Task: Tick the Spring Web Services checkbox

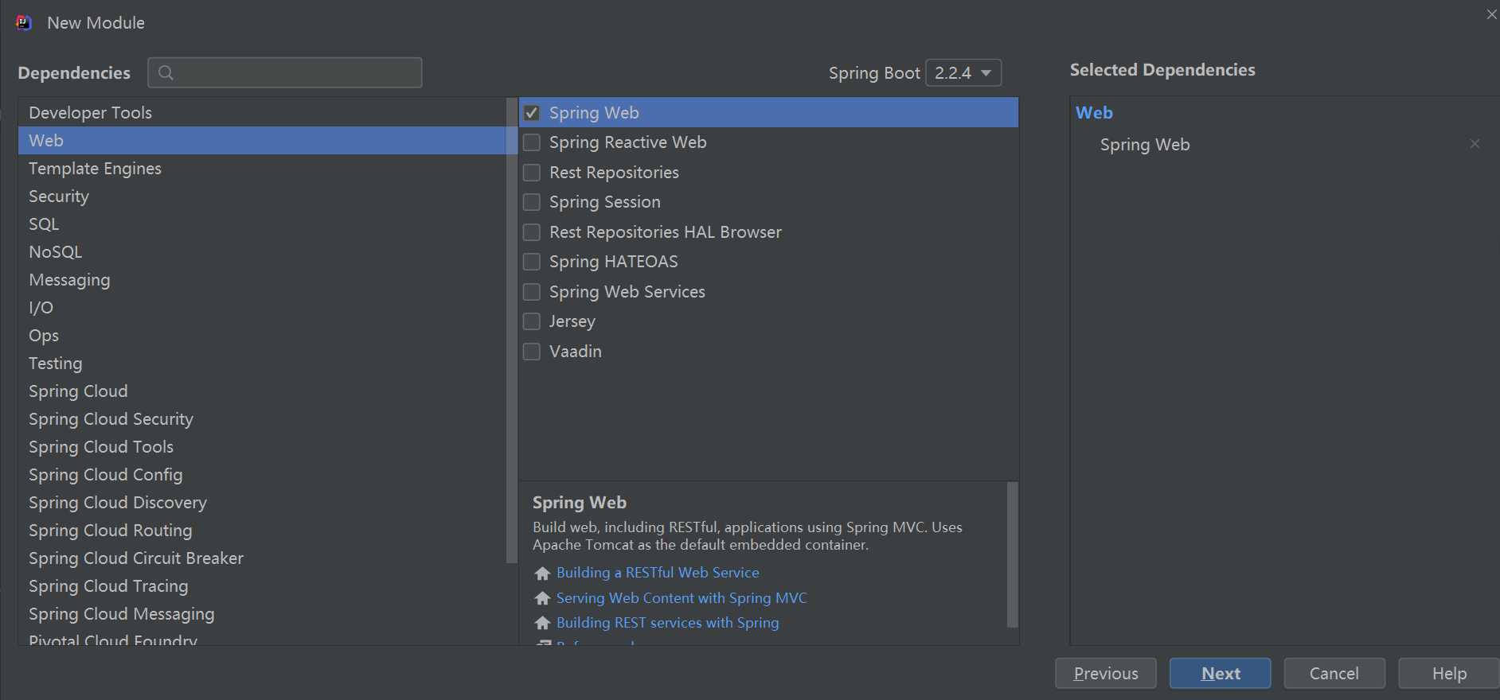Action: coord(532,292)
